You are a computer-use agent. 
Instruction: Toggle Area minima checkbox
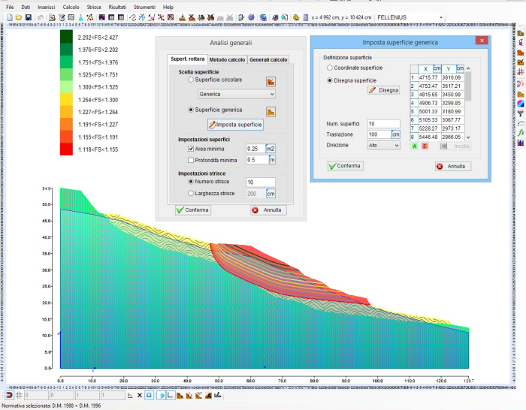pos(191,149)
